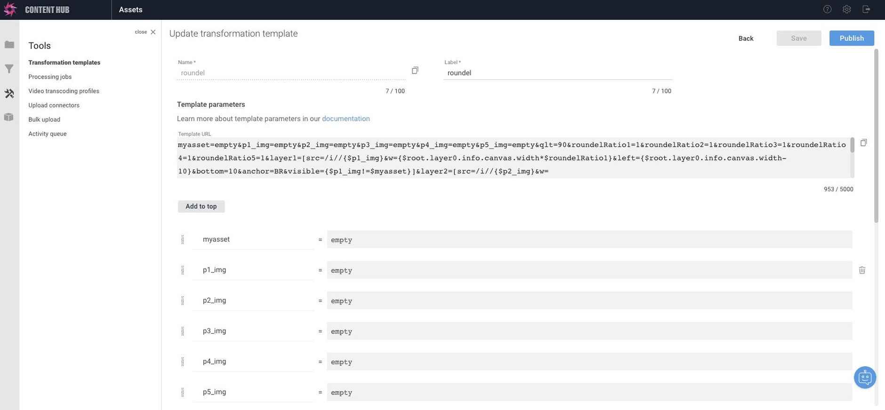This screenshot has width=885, height=410.
Task: Open the filter funnel icon in sidebar
Action: coord(9,69)
